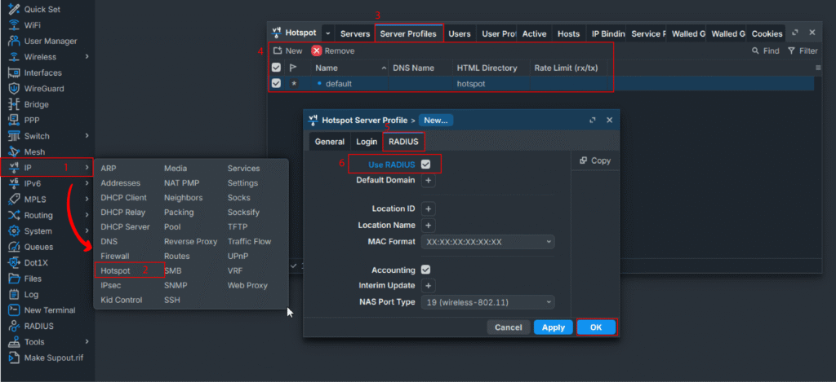Switch to the Login tab
The image size is (836, 382).
pyautogui.click(x=367, y=142)
